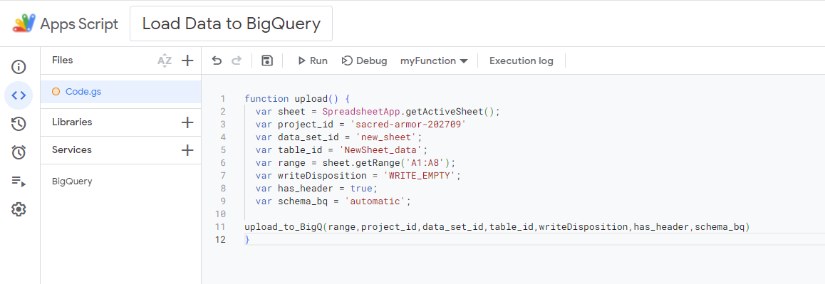Click line number 10 in gutter
The width and height of the screenshot is (825, 284).
220,214
